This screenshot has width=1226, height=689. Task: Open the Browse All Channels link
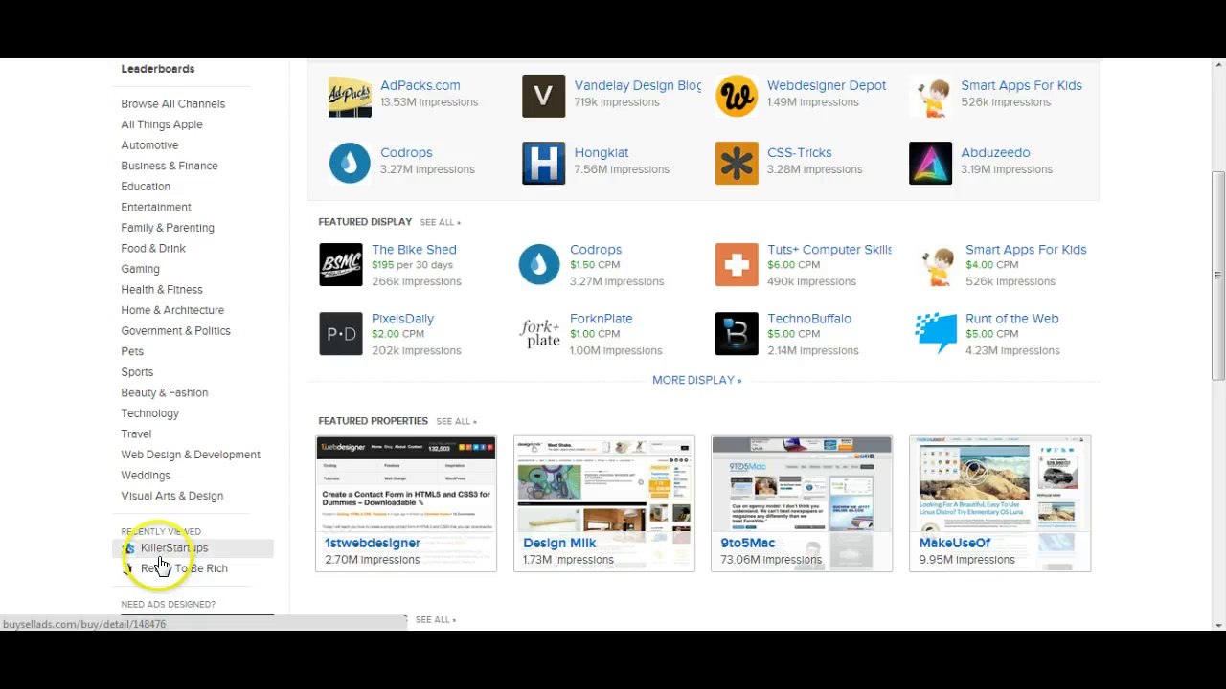click(x=173, y=103)
